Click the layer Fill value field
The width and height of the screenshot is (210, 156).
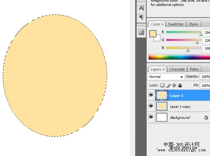pos(205,86)
